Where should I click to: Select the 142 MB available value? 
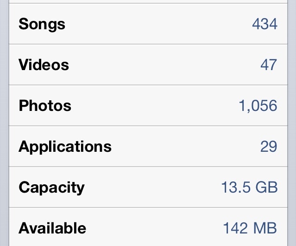coord(250,228)
